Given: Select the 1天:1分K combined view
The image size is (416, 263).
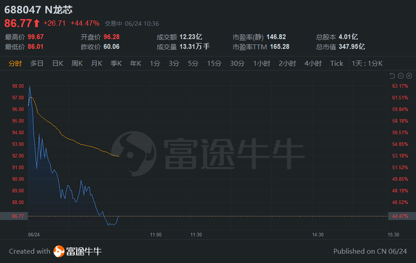Looking at the screenshot, I should click(367, 63).
